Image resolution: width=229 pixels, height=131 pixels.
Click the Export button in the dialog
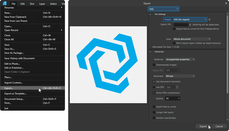pos(203,126)
